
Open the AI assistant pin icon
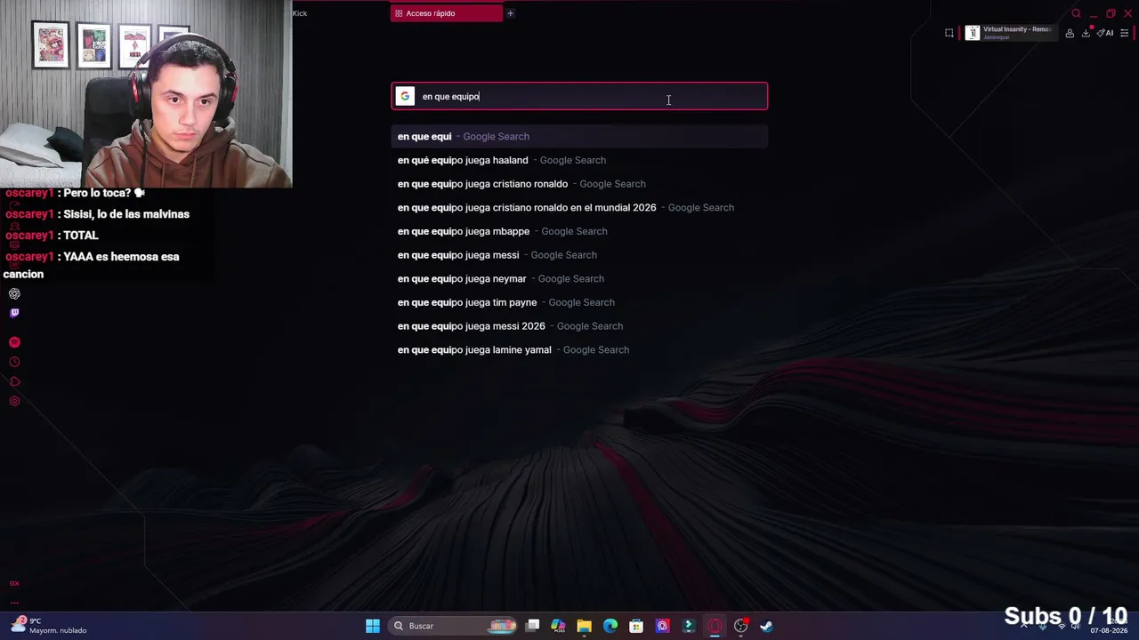(1105, 33)
